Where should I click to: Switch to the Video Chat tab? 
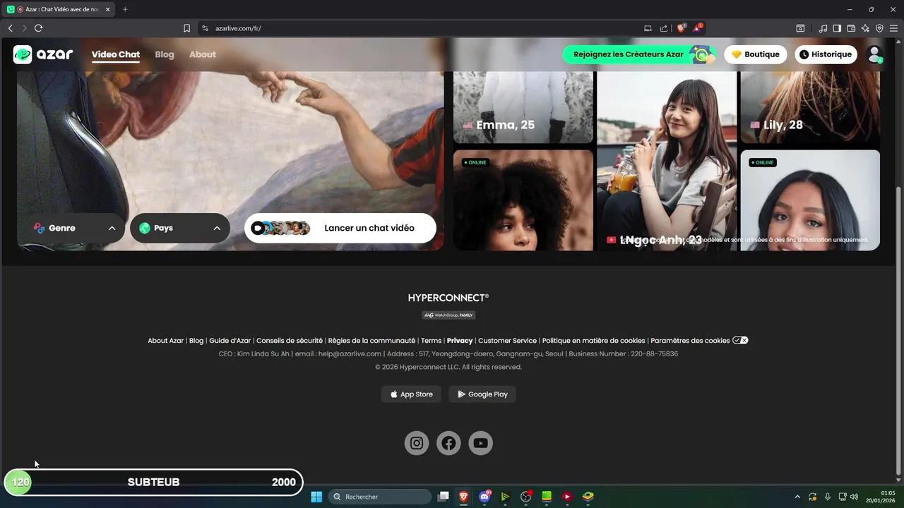pos(116,54)
